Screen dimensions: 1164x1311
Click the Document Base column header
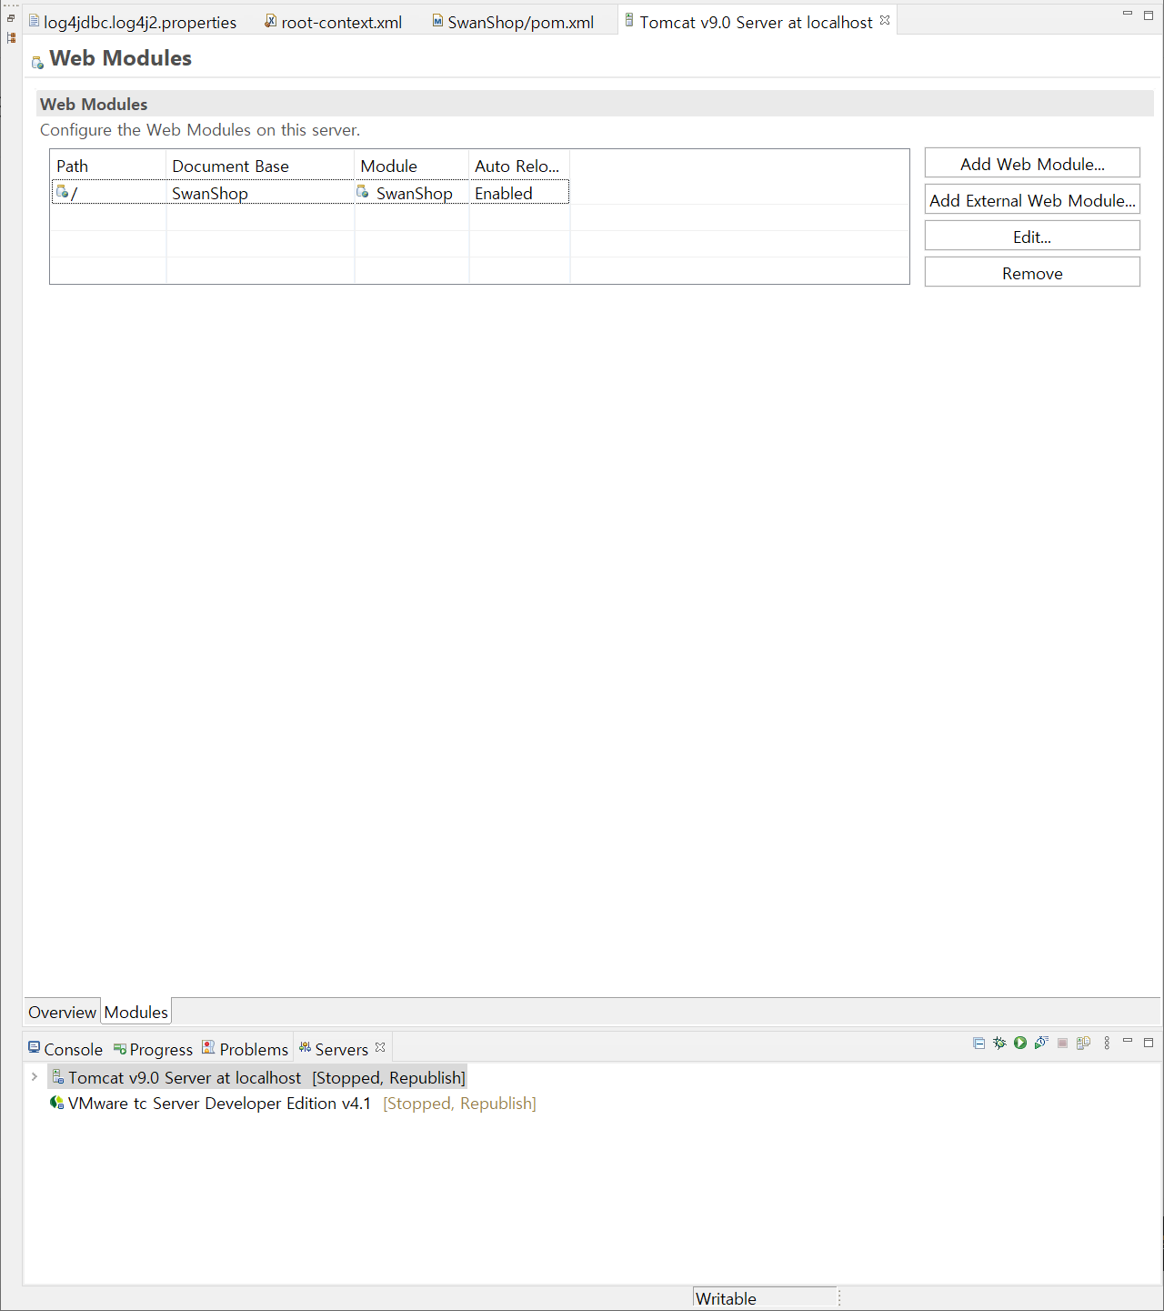click(260, 166)
